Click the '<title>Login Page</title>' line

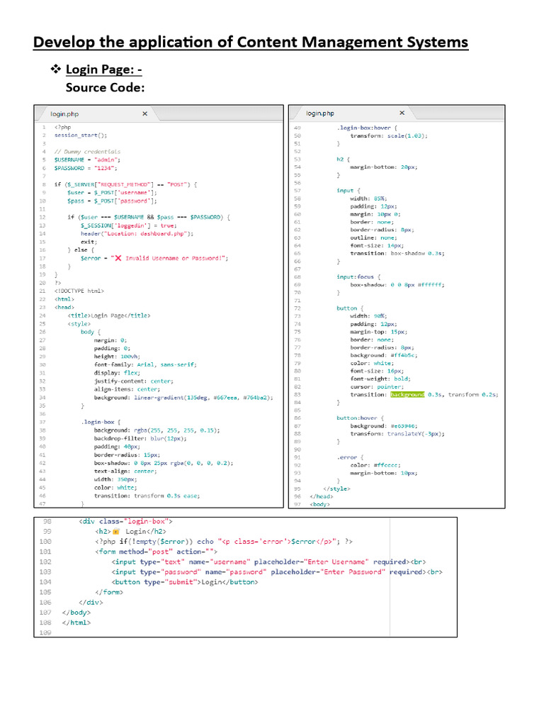(x=108, y=315)
